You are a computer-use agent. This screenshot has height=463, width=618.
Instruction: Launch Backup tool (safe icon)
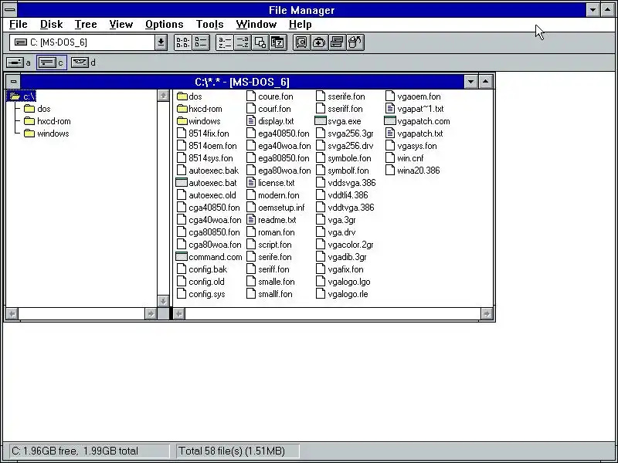[x=301, y=42]
